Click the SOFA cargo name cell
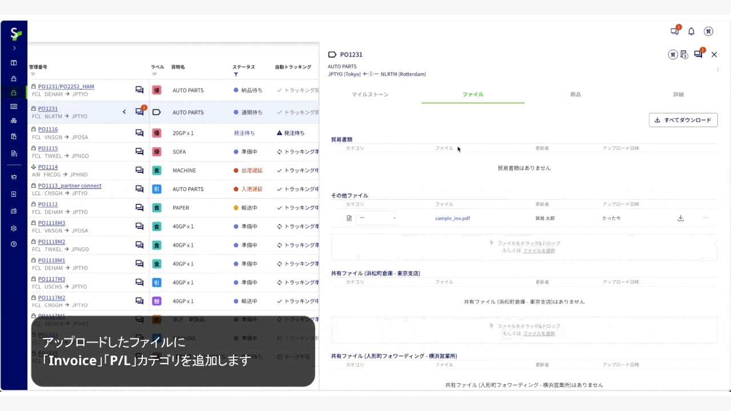This screenshot has height=411, width=731. tap(179, 152)
